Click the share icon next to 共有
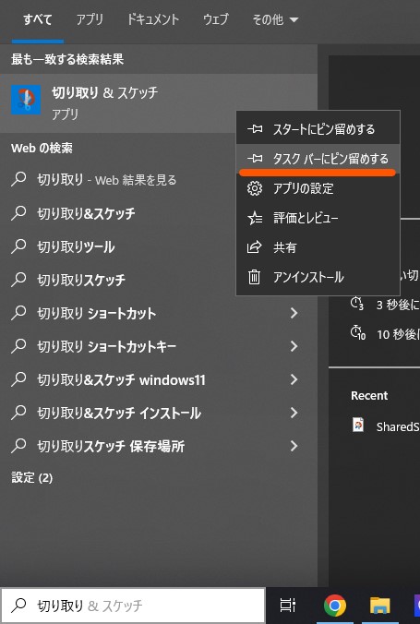Screen dimensions: 420x624 coord(255,247)
